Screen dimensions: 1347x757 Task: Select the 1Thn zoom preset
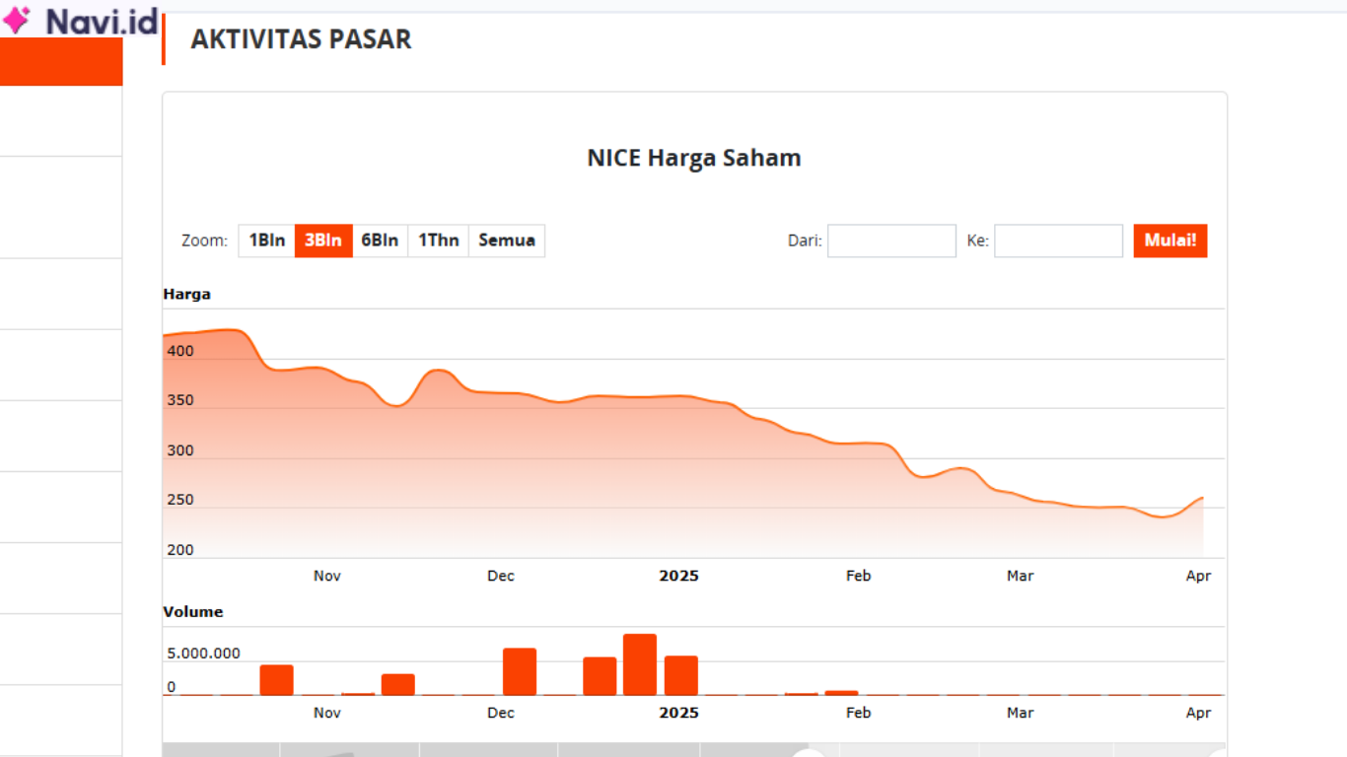coord(438,240)
